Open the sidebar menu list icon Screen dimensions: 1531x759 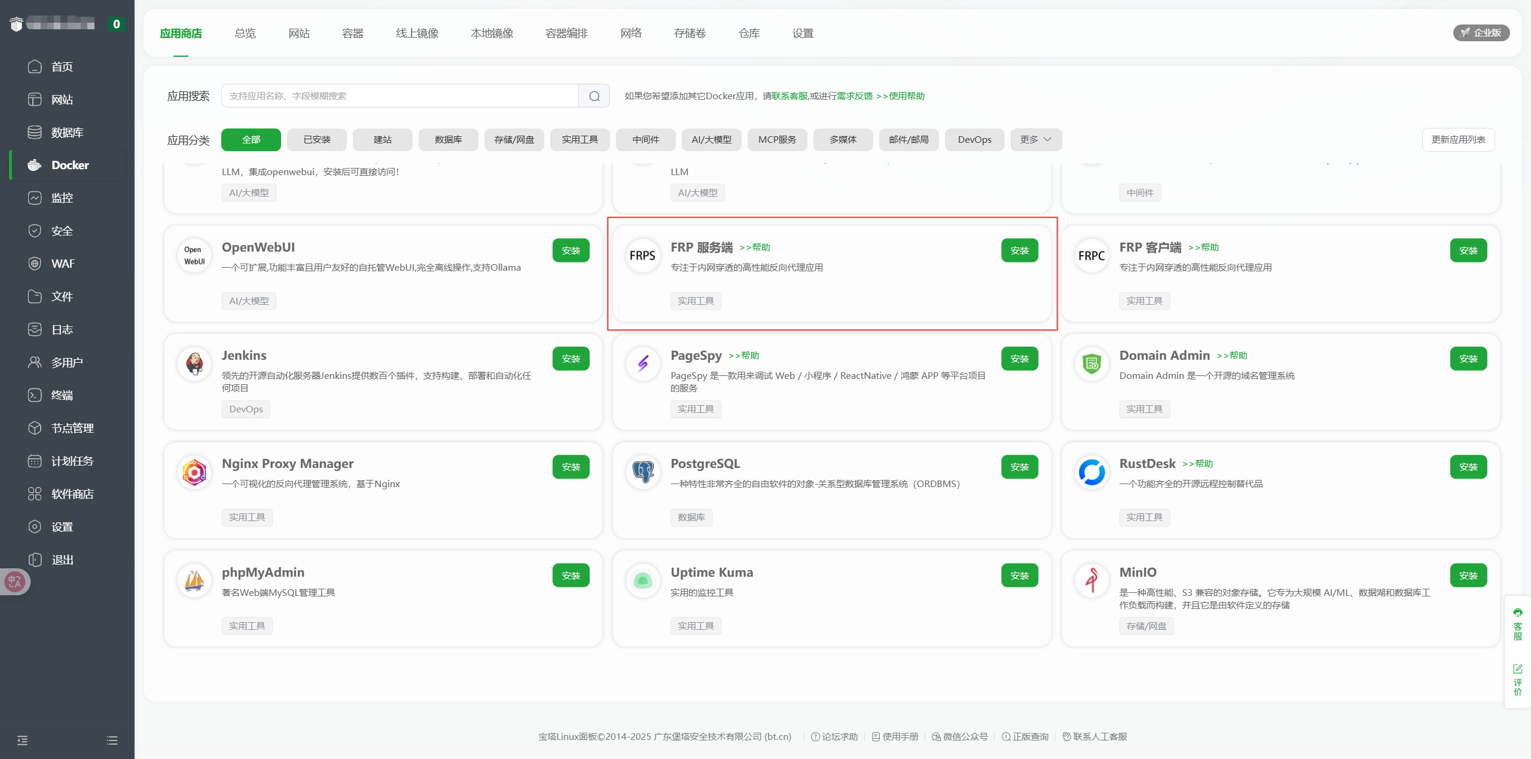coord(112,740)
